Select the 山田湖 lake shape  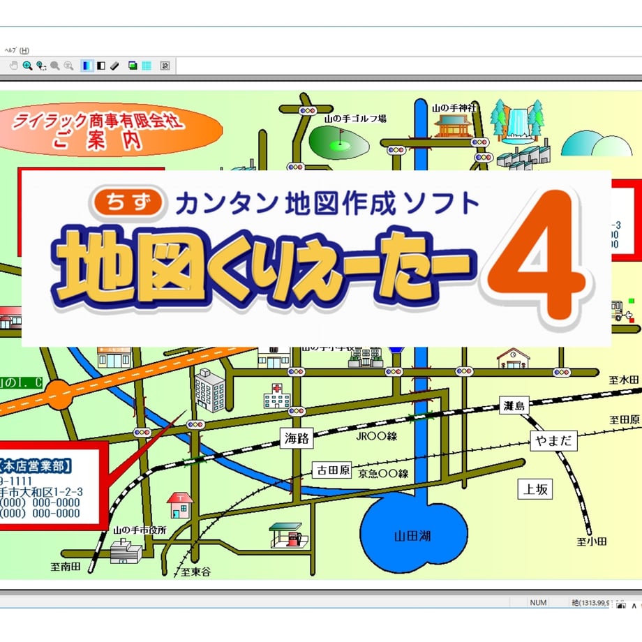pos(414,532)
